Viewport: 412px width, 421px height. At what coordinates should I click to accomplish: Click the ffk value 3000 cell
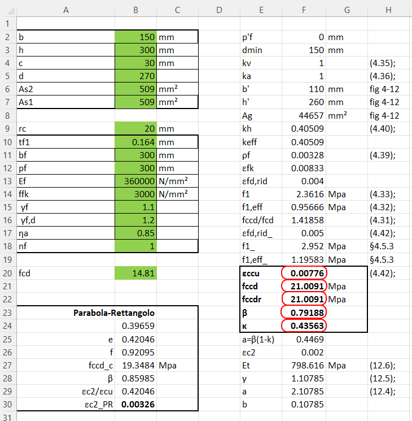[135, 194]
